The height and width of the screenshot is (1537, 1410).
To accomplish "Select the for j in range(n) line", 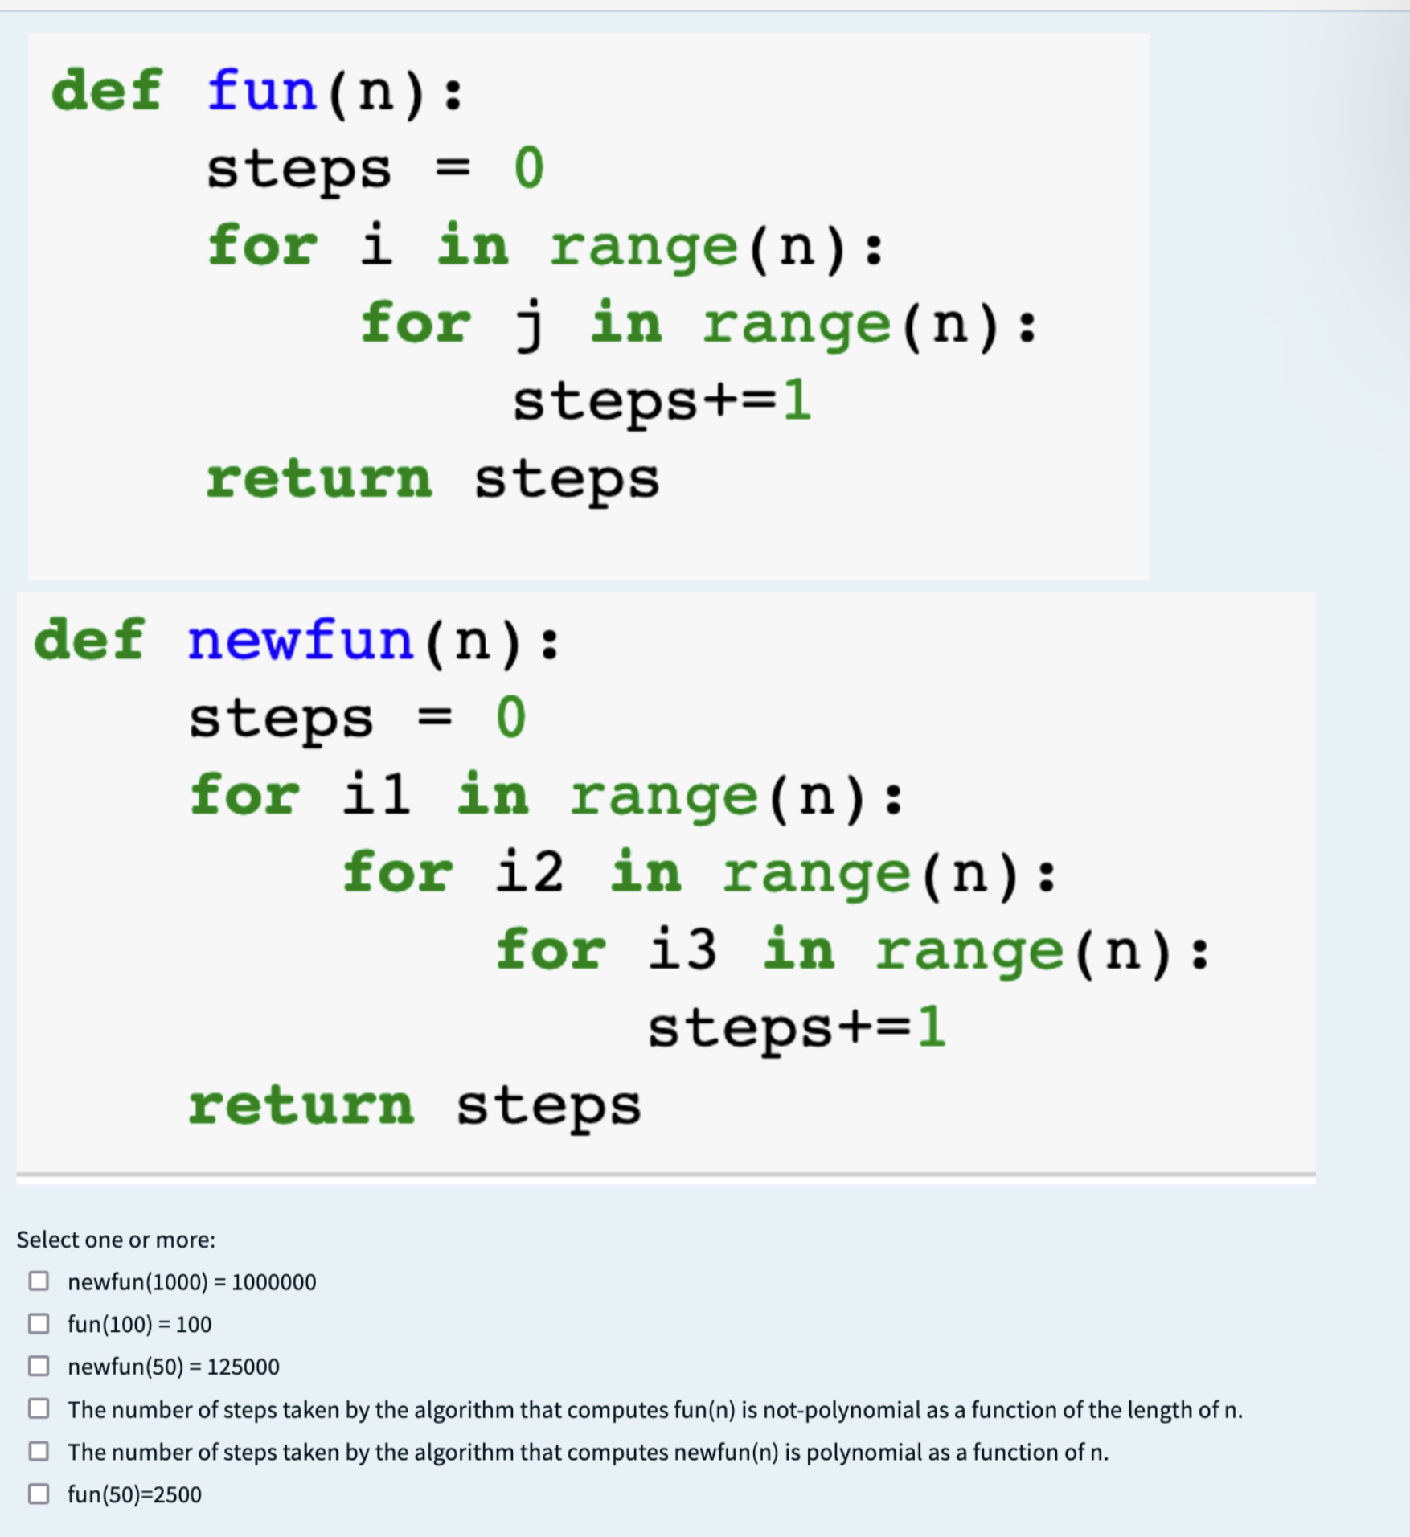I will (699, 323).
